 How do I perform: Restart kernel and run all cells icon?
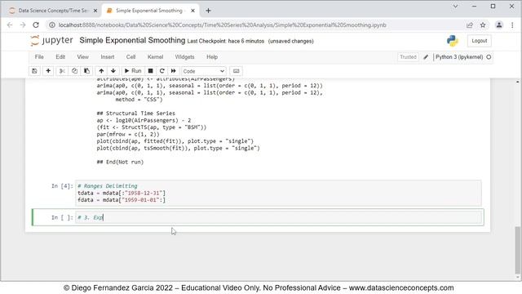pos(174,71)
